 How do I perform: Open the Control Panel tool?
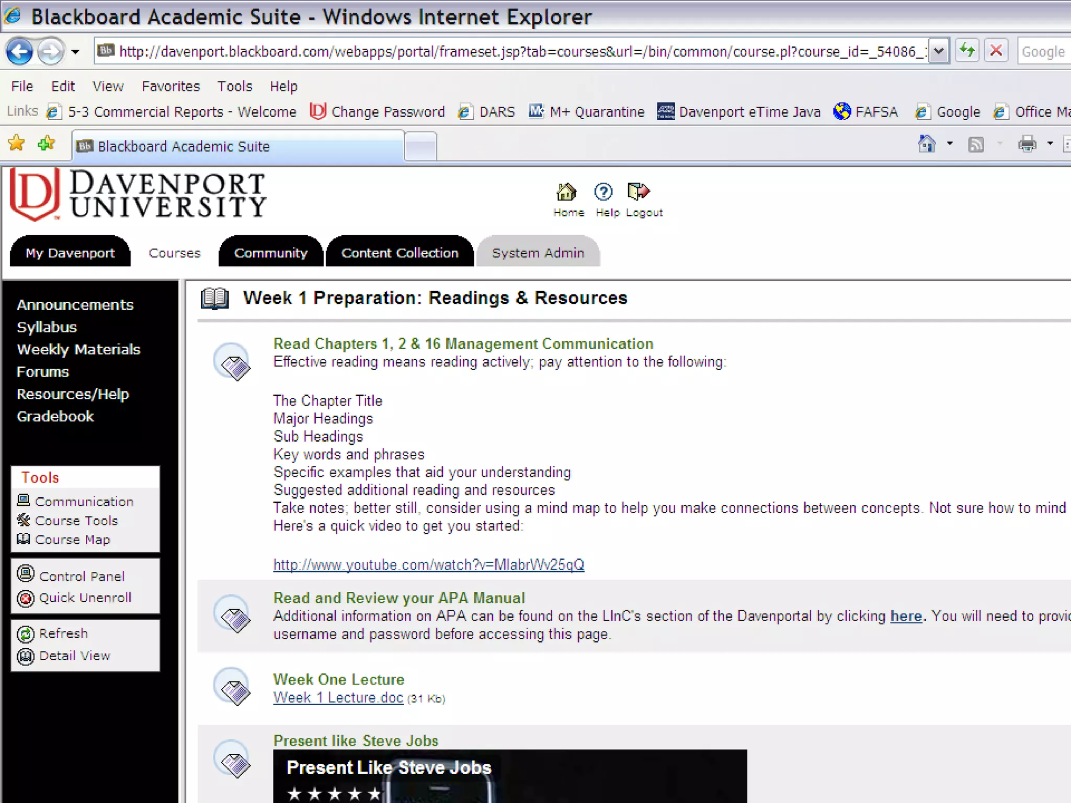pos(82,576)
